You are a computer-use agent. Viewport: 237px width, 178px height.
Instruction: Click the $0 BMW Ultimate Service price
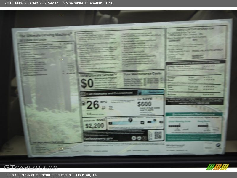pyautogui.click(x=87, y=84)
